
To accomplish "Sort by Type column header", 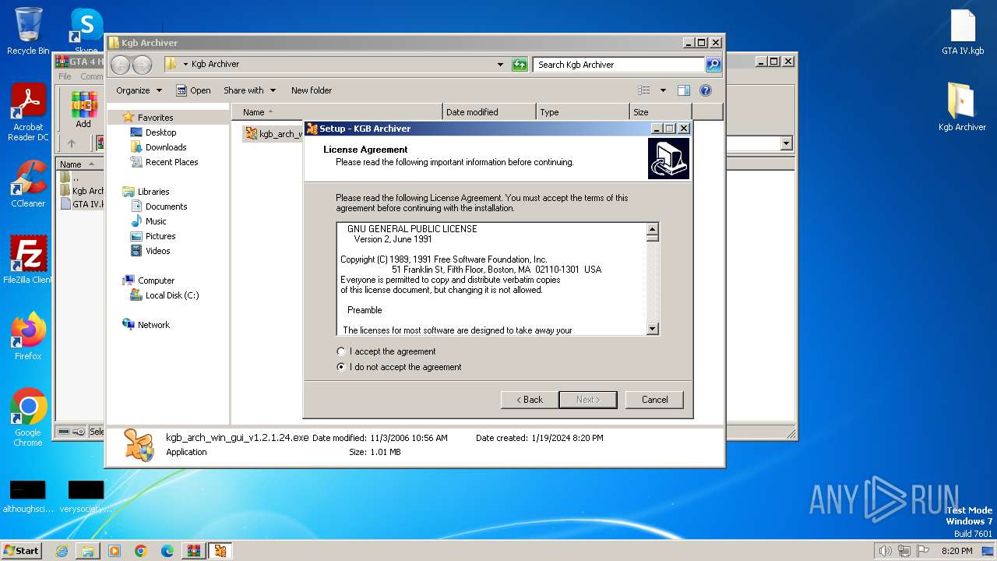I will click(583, 112).
